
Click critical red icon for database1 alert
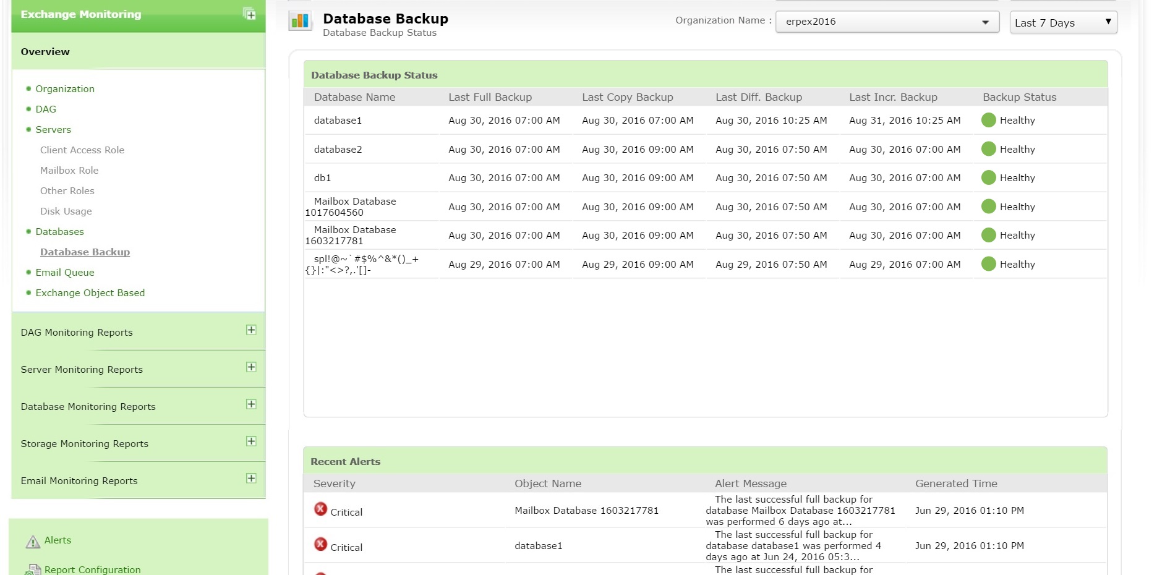click(x=320, y=545)
